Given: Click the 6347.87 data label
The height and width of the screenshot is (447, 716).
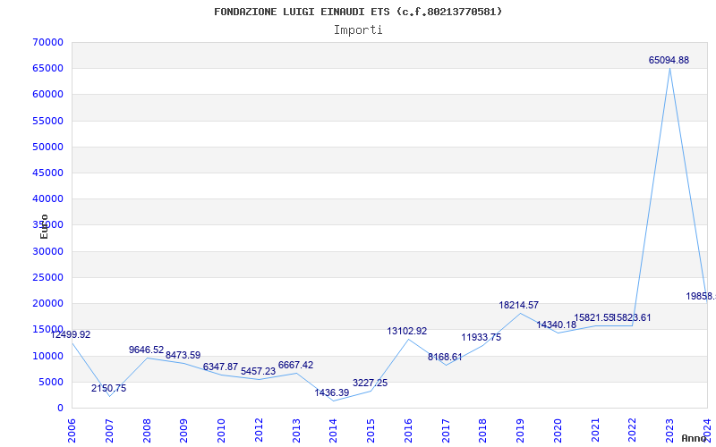Looking at the screenshot, I should click(220, 367).
